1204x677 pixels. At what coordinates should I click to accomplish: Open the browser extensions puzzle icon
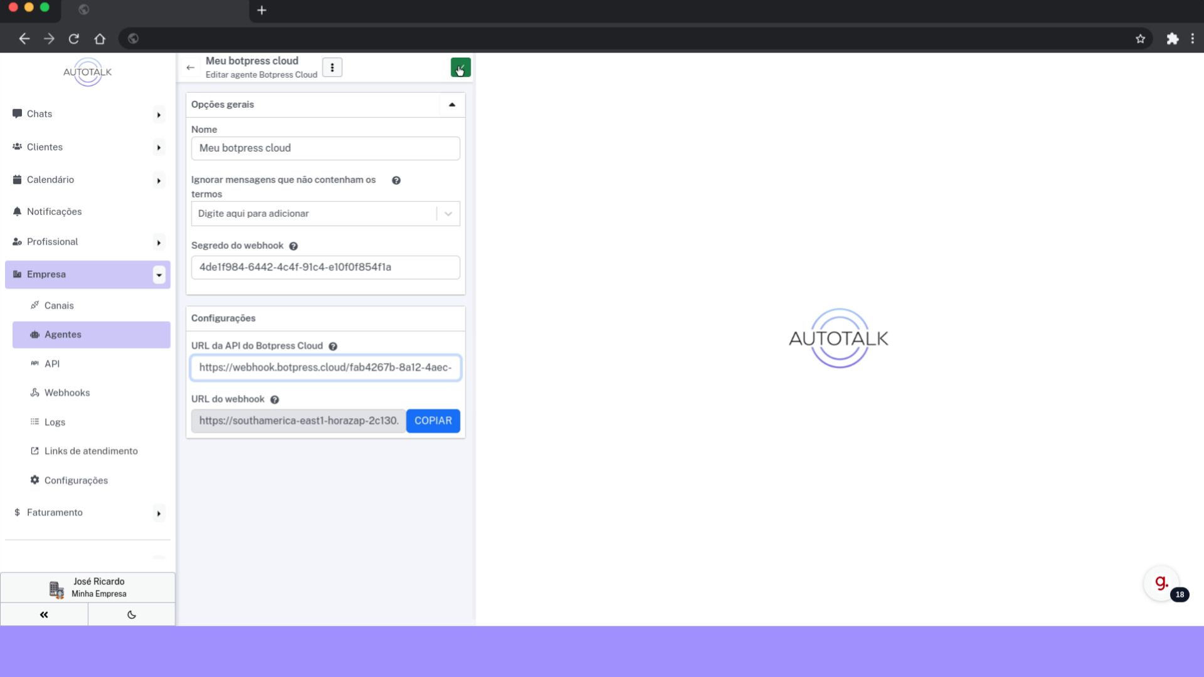coord(1172,39)
